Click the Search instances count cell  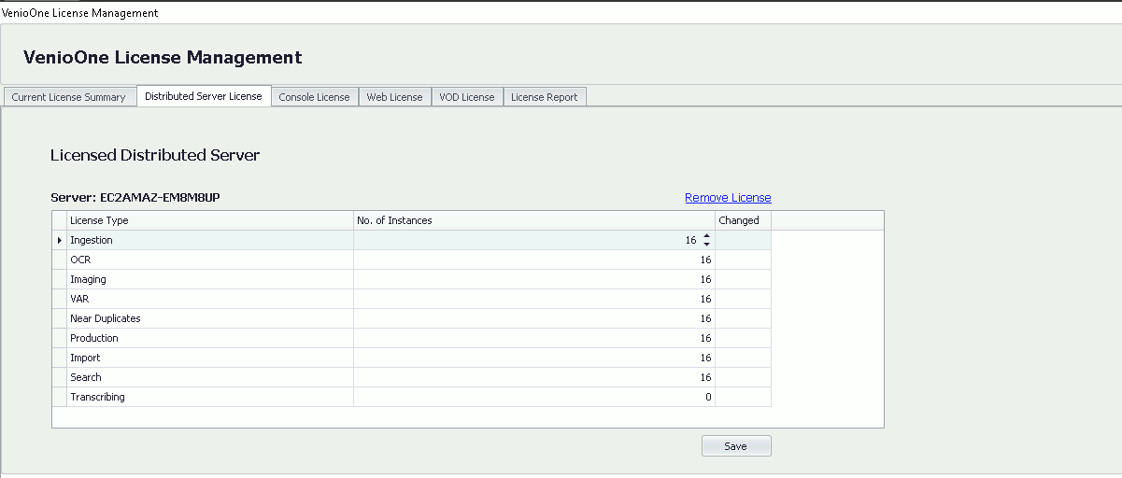pos(534,377)
